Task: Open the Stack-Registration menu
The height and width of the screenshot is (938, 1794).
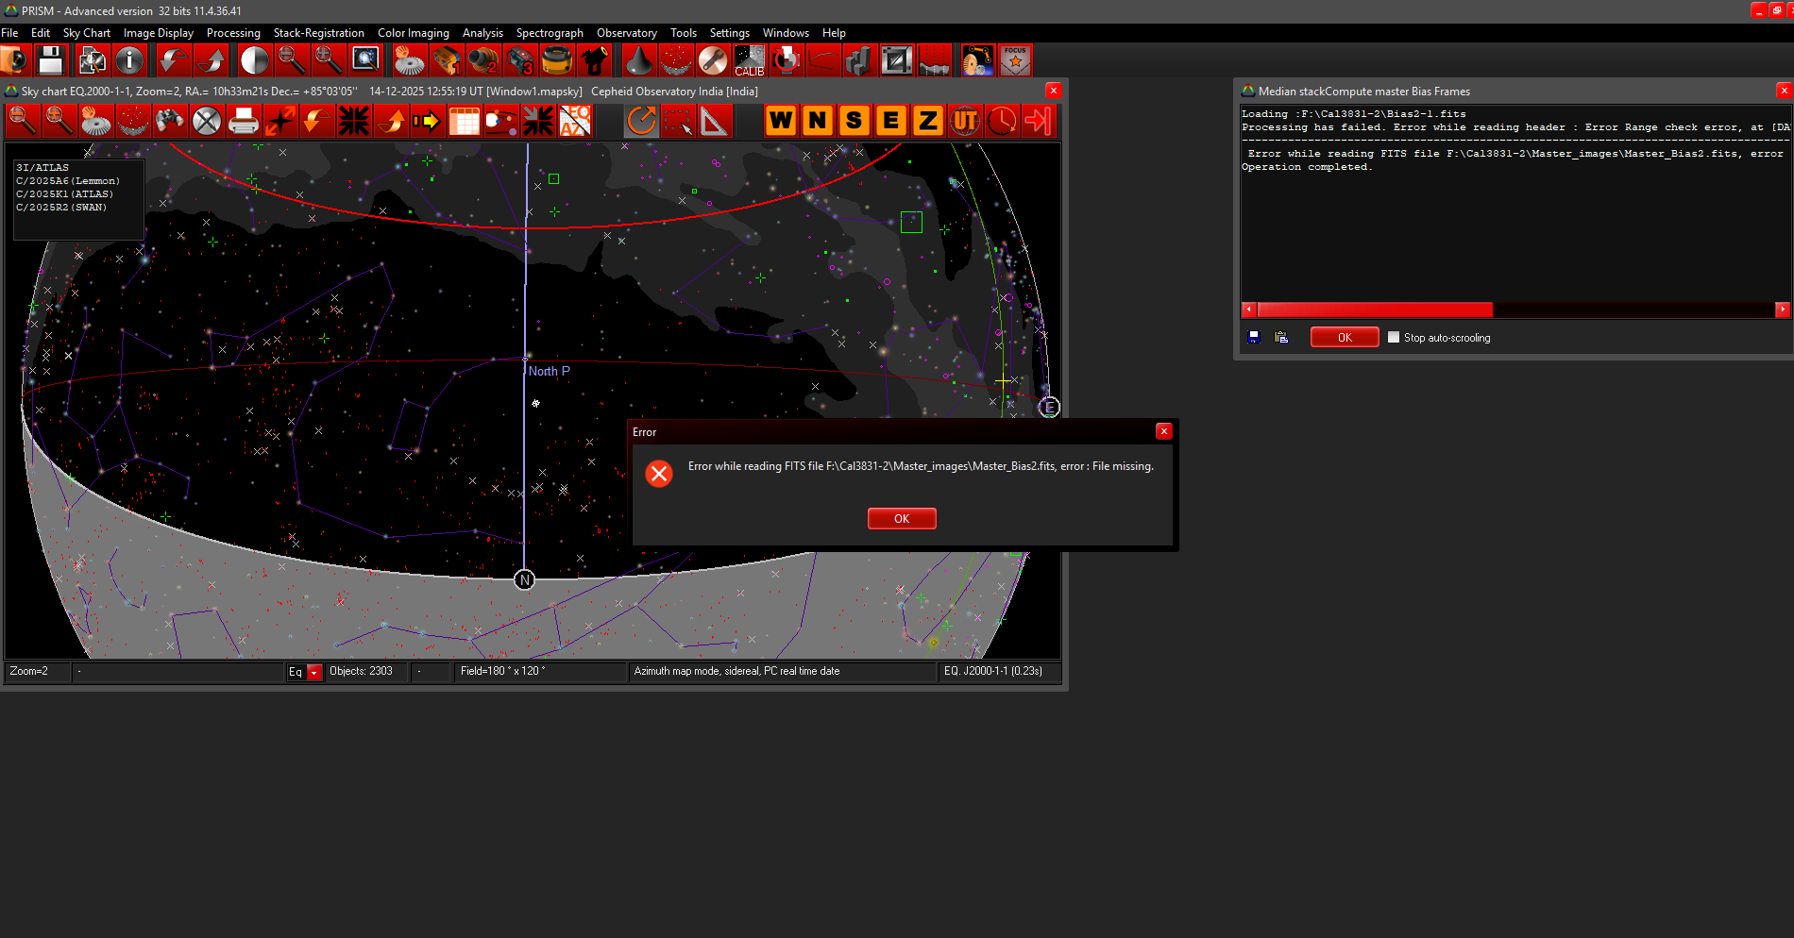Action: pos(318,33)
